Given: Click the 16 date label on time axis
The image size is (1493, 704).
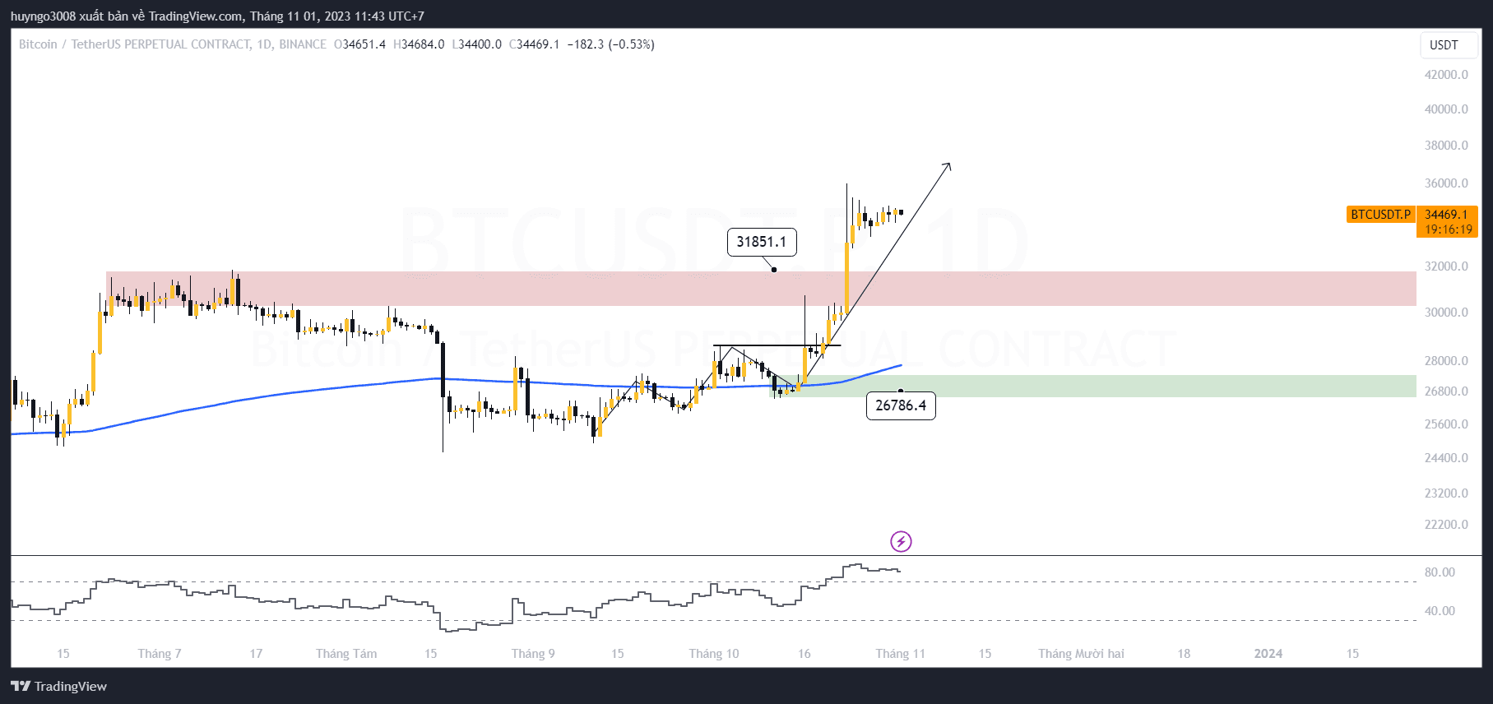Looking at the screenshot, I should 804,654.
